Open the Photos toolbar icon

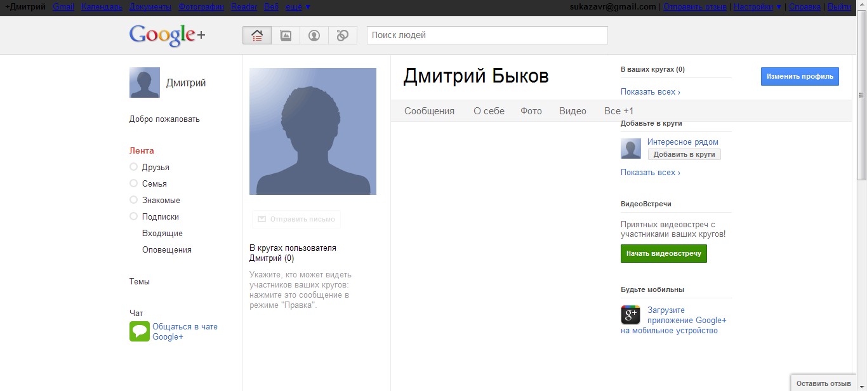[286, 36]
